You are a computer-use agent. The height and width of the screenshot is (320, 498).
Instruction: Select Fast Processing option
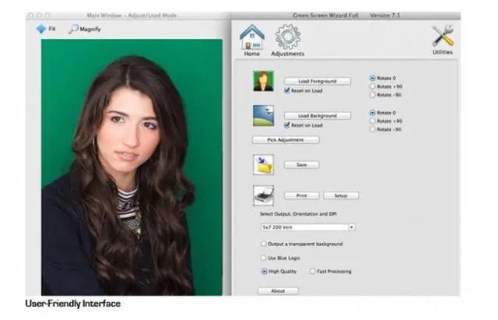pyautogui.click(x=313, y=272)
